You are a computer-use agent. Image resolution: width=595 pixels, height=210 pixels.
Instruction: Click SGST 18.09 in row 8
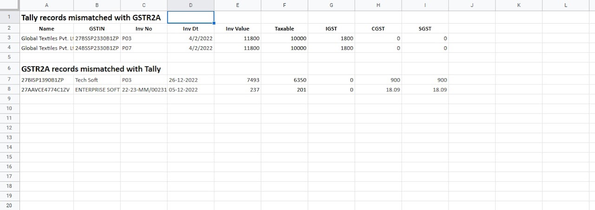(425, 89)
